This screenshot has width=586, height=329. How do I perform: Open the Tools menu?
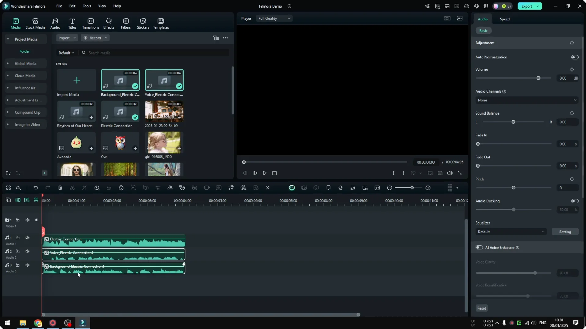[86, 6]
